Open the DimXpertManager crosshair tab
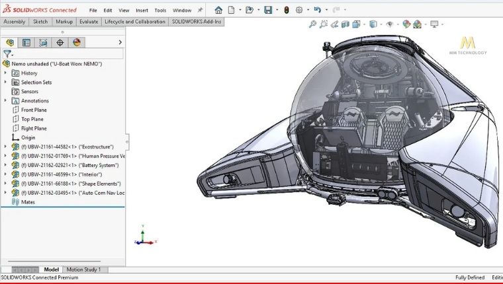503x284 pixels. (60, 42)
